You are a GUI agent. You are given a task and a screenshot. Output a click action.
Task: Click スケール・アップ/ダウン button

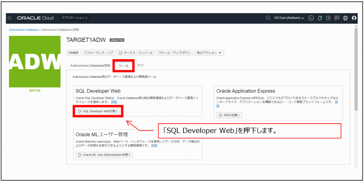(x=175, y=53)
